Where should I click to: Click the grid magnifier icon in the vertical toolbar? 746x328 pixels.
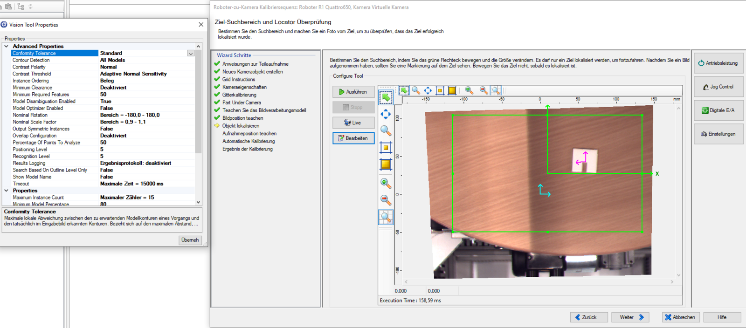[386, 217]
